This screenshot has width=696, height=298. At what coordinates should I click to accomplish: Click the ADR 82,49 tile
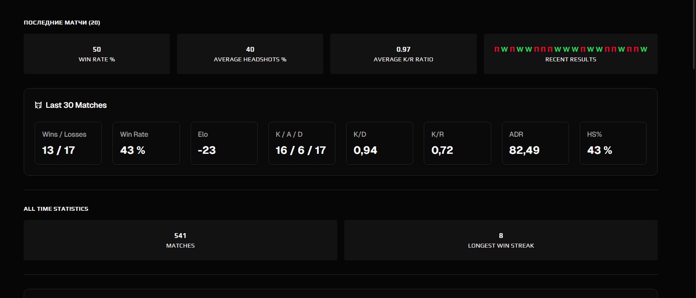tap(535, 143)
